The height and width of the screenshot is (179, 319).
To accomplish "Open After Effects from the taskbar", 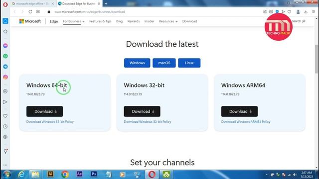I will pyautogui.click(x=79, y=174).
